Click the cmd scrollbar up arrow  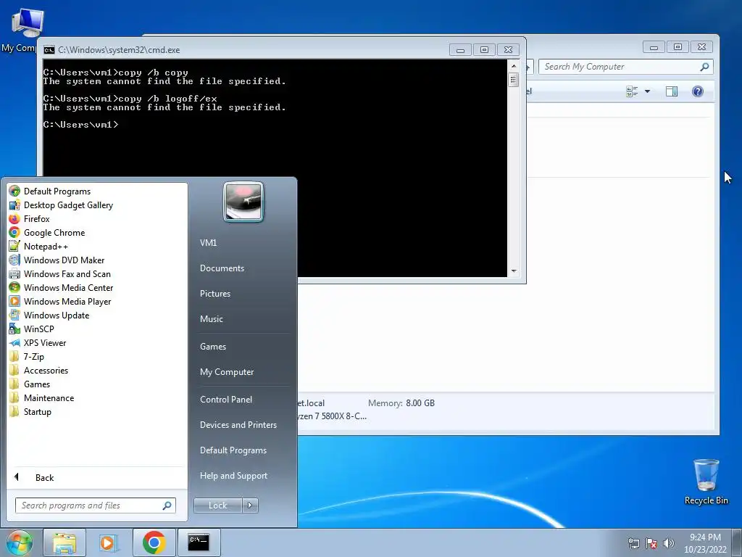[x=514, y=65]
